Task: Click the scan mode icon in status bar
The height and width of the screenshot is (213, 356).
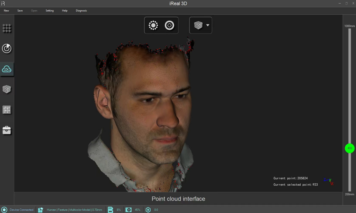Action: [x=41, y=210]
